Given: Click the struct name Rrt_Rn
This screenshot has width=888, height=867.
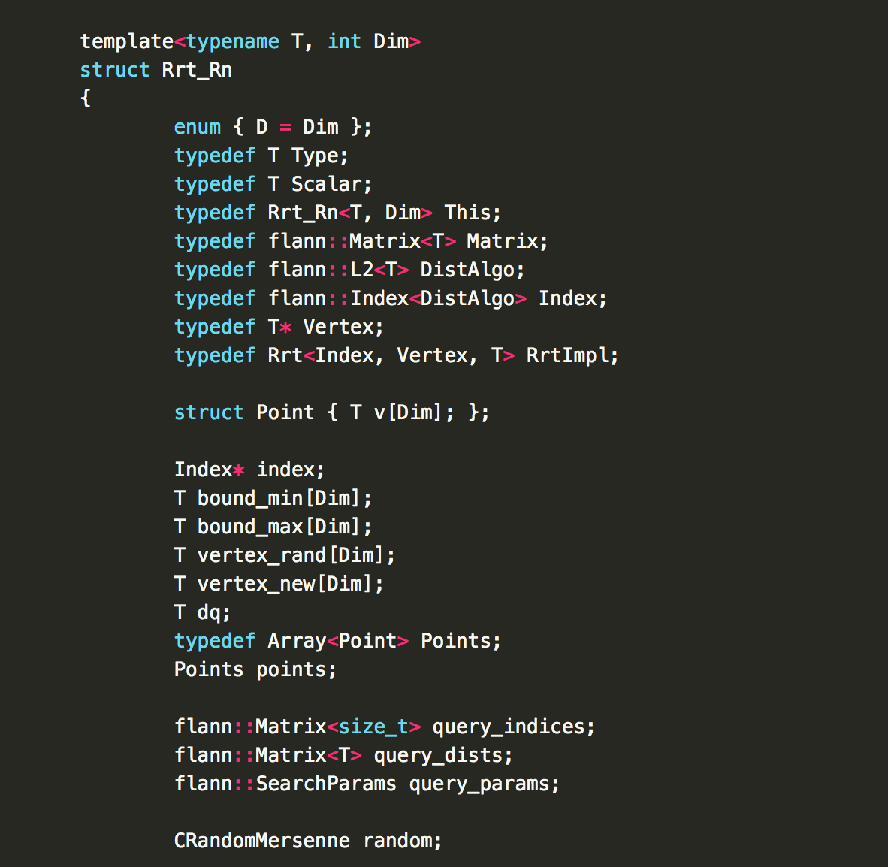Looking at the screenshot, I should (x=197, y=70).
